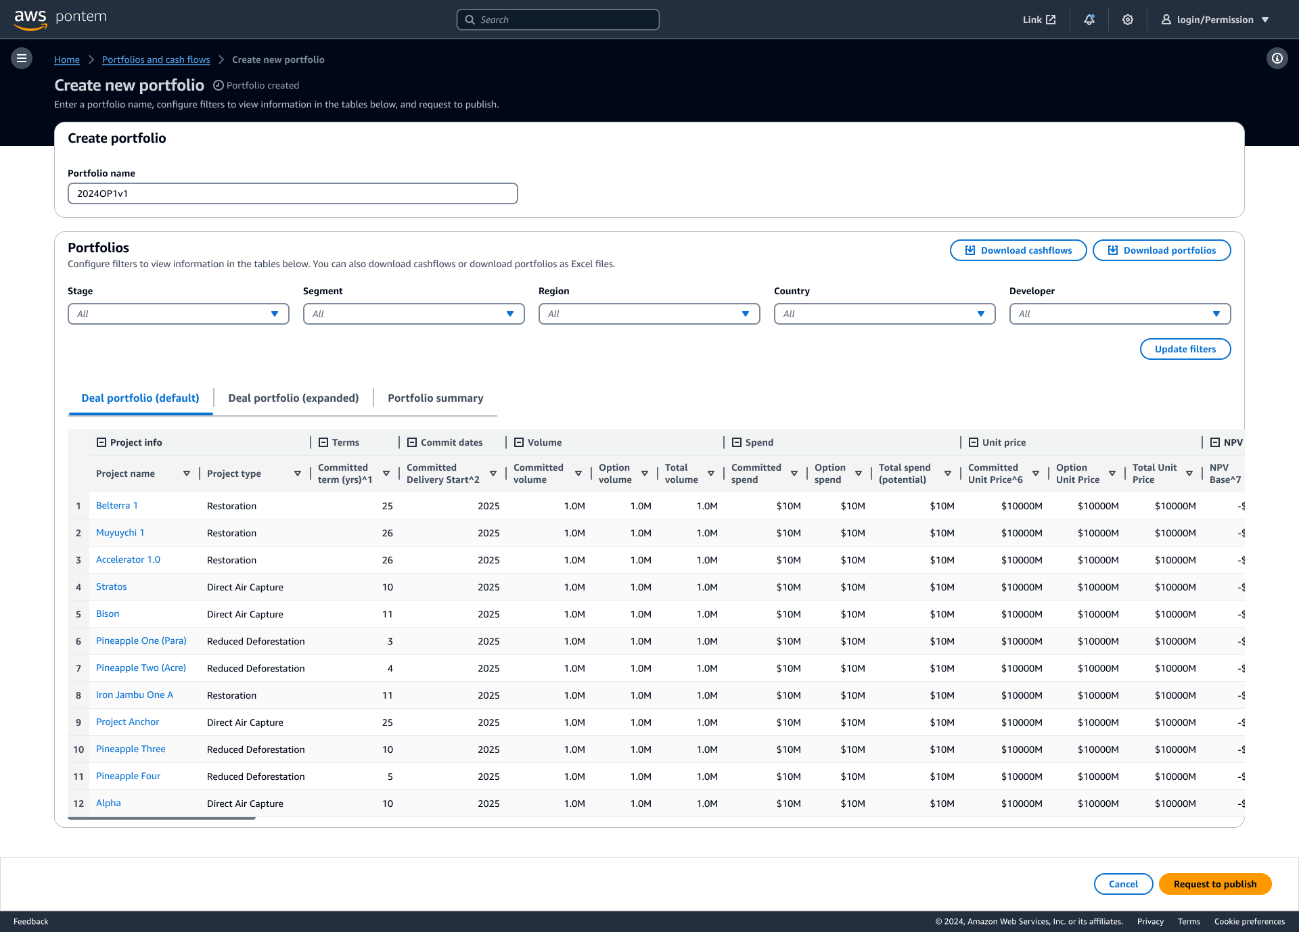Click the Portfolio name input field

pyautogui.click(x=293, y=193)
